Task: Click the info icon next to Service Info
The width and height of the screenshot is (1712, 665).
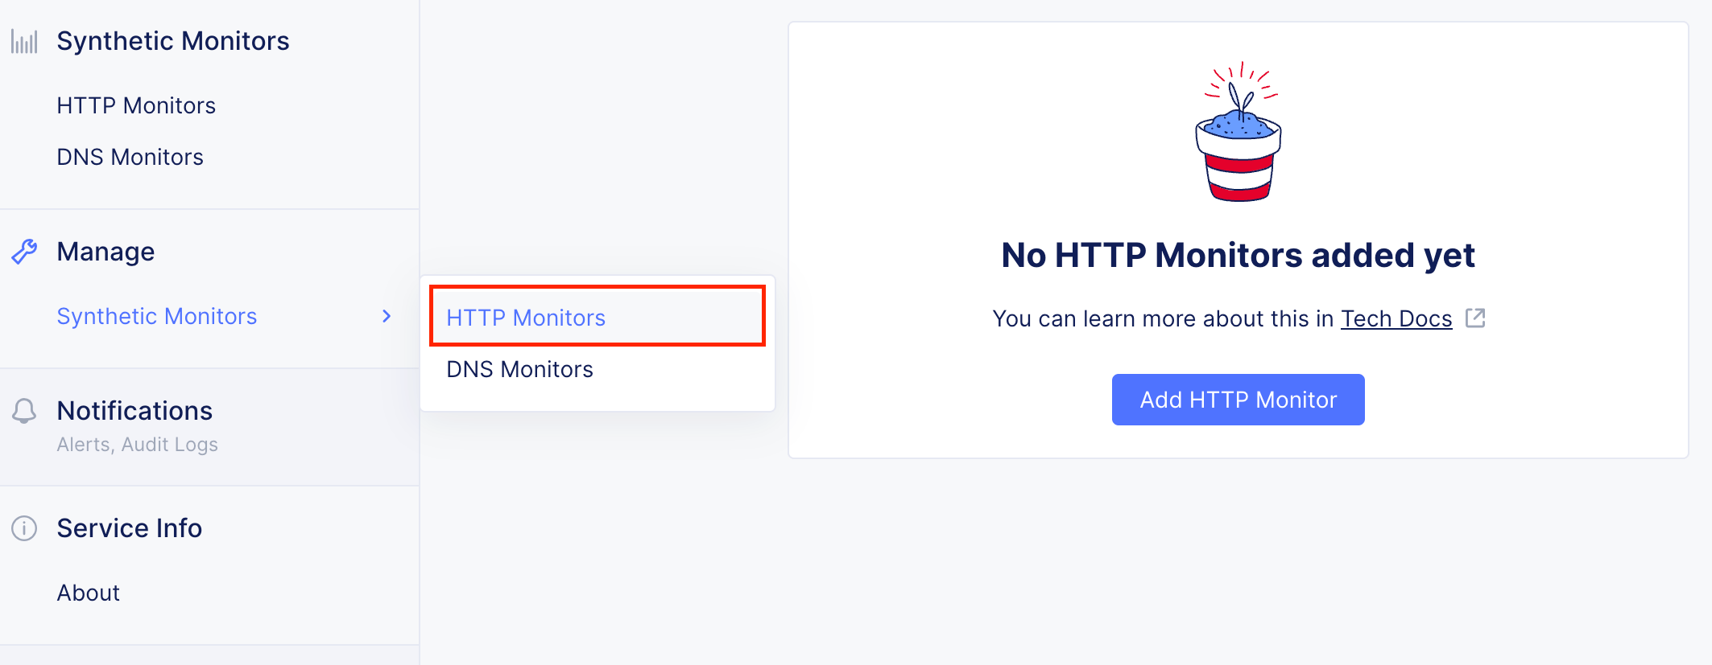Action: (x=23, y=528)
